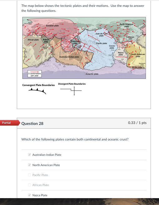
Task: Toggle the Nazca Plate checkbox
Action: (x=29, y=195)
